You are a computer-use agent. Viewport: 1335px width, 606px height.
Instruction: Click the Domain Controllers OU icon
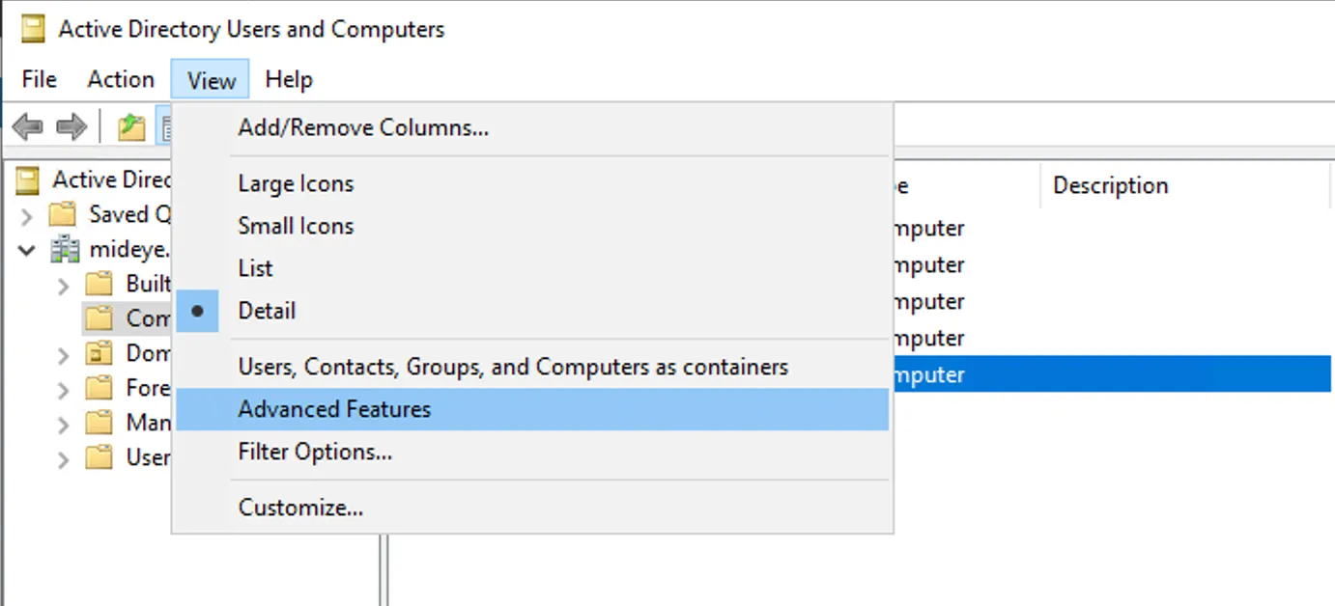click(99, 353)
